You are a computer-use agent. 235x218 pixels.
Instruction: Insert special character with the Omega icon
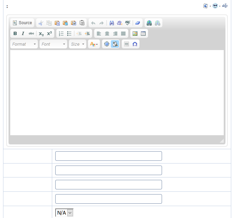tap(135, 44)
